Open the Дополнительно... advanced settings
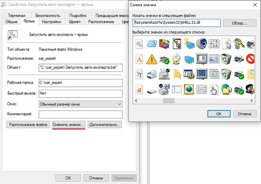The width and height of the screenshot is (261, 184). pyautogui.click(x=105, y=125)
